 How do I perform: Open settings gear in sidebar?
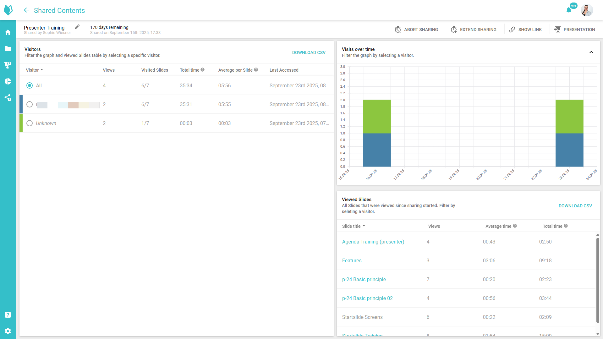click(8, 331)
